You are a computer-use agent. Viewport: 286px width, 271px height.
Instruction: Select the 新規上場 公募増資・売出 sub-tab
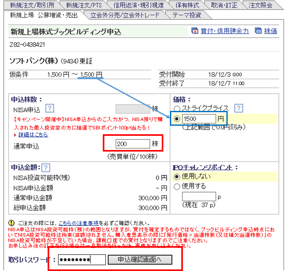[44, 15]
